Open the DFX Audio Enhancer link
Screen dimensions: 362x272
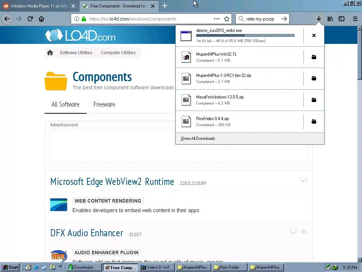pos(87,233)
